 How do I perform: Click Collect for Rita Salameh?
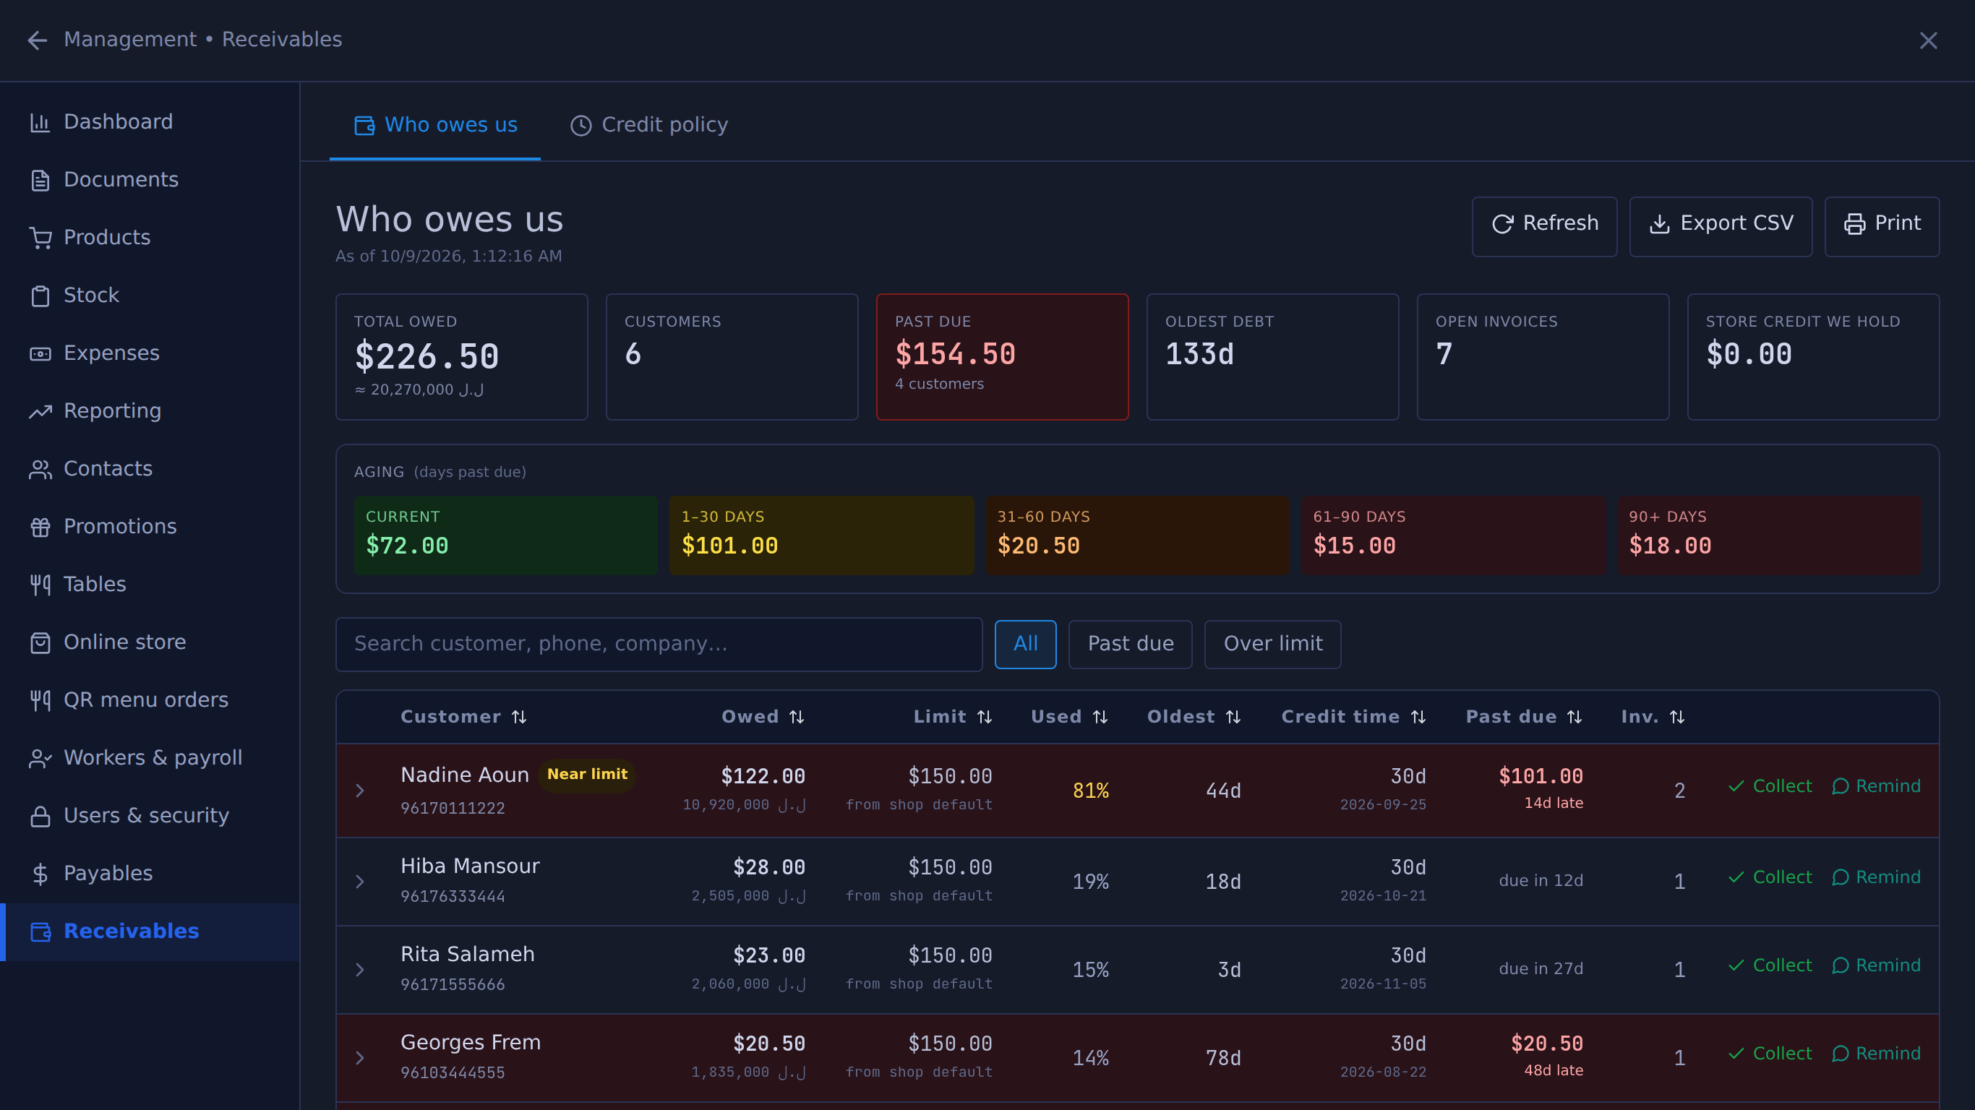click(1770, 966)
